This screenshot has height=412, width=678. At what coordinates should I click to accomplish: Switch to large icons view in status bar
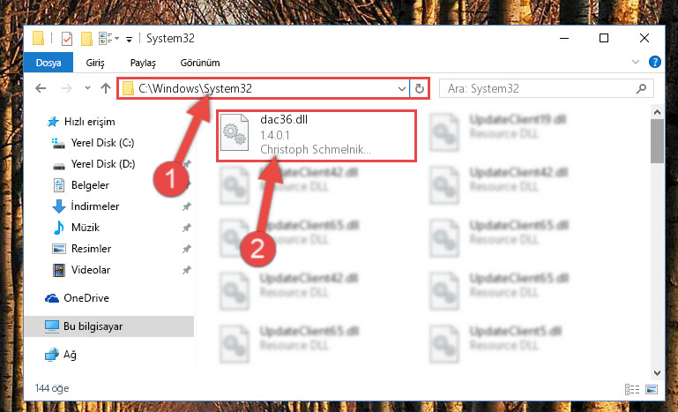[x=652, y=389]
